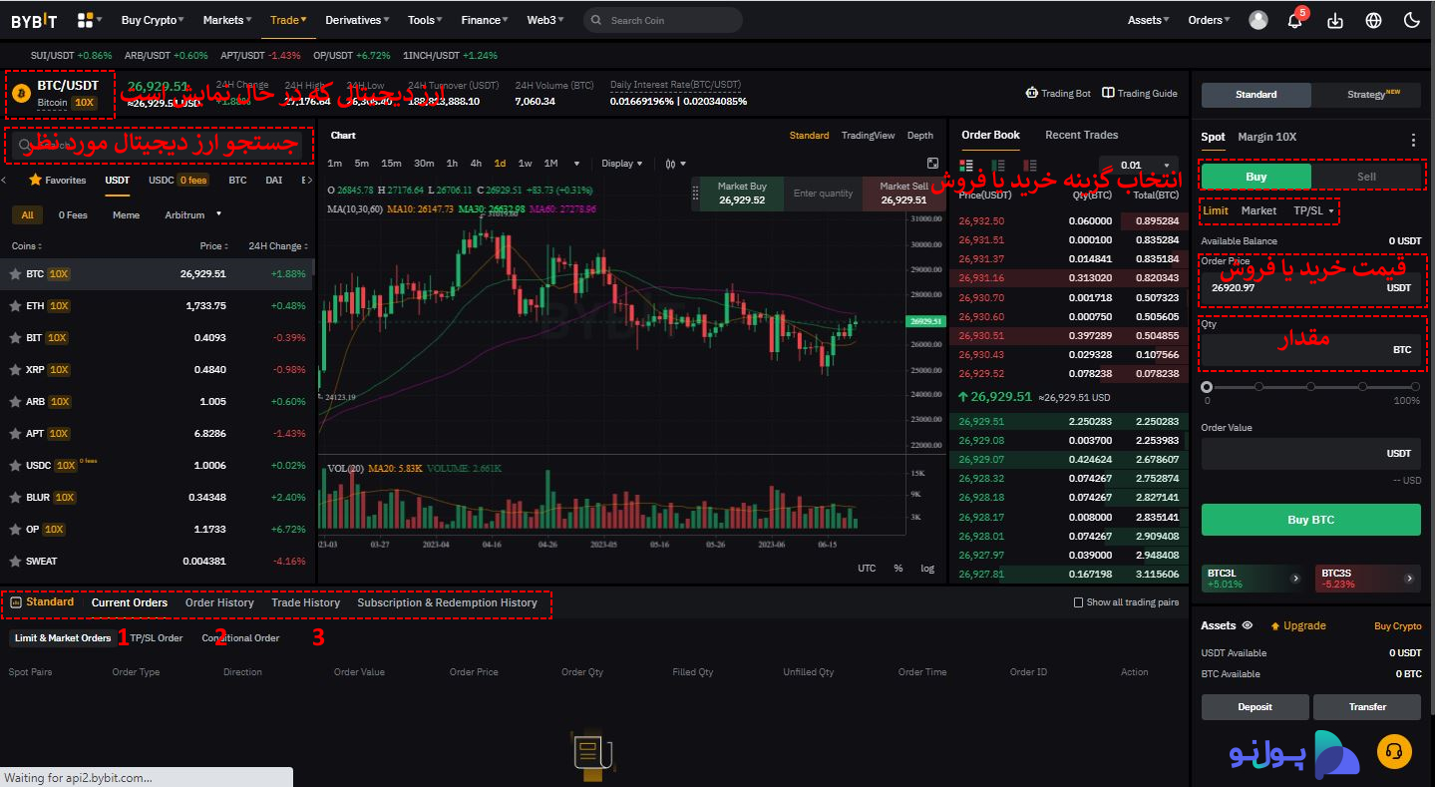The image size is (1435, 787).
Task: Open the user profile avatar
Action: click(1258, 20)
